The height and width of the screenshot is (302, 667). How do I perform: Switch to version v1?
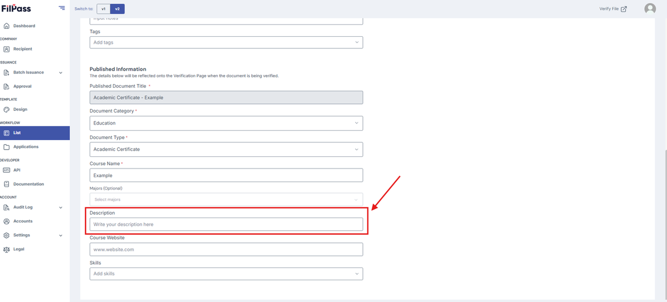tap(103, 9)
